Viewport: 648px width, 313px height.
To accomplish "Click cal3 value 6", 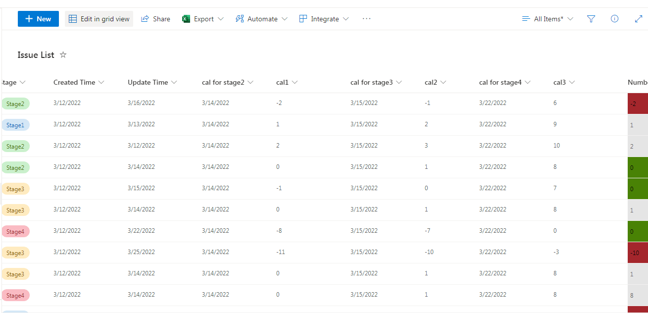I will click(555, 103).
